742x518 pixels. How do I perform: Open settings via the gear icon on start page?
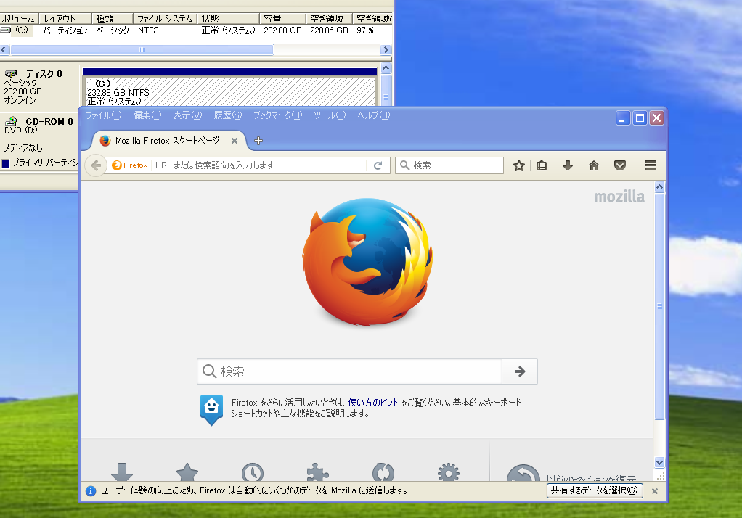[x=448, y=472]
